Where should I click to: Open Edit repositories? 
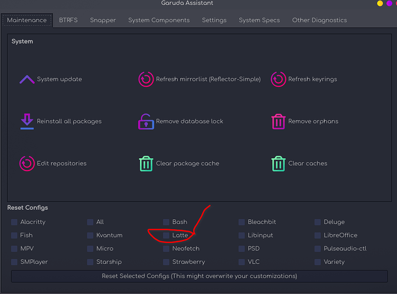(61, 163)
